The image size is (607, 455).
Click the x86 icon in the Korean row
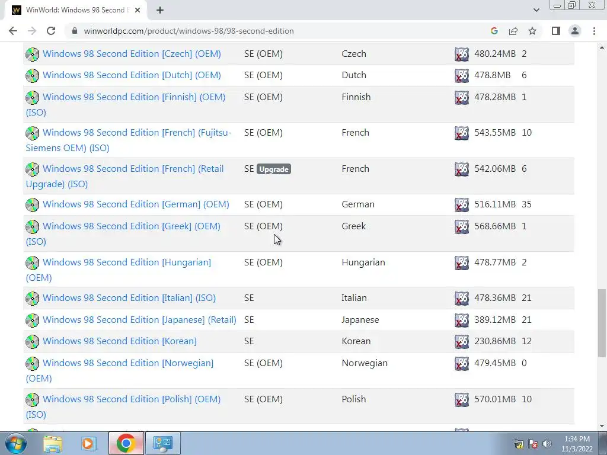click(461, 342)
